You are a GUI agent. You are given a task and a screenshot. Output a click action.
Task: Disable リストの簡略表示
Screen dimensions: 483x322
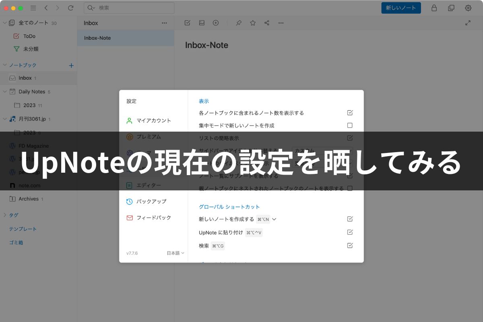coord(350,138)
